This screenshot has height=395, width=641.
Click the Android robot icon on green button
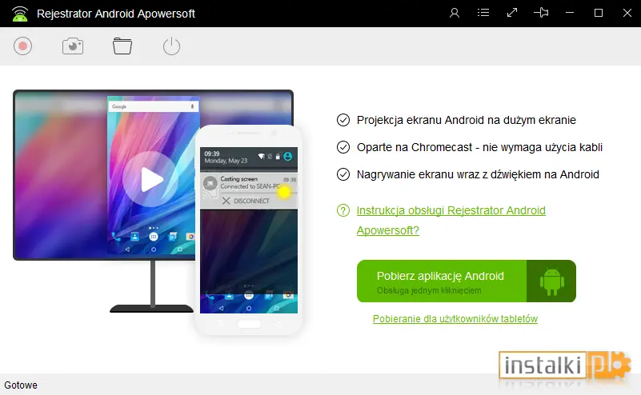click(x=552, y=281)
